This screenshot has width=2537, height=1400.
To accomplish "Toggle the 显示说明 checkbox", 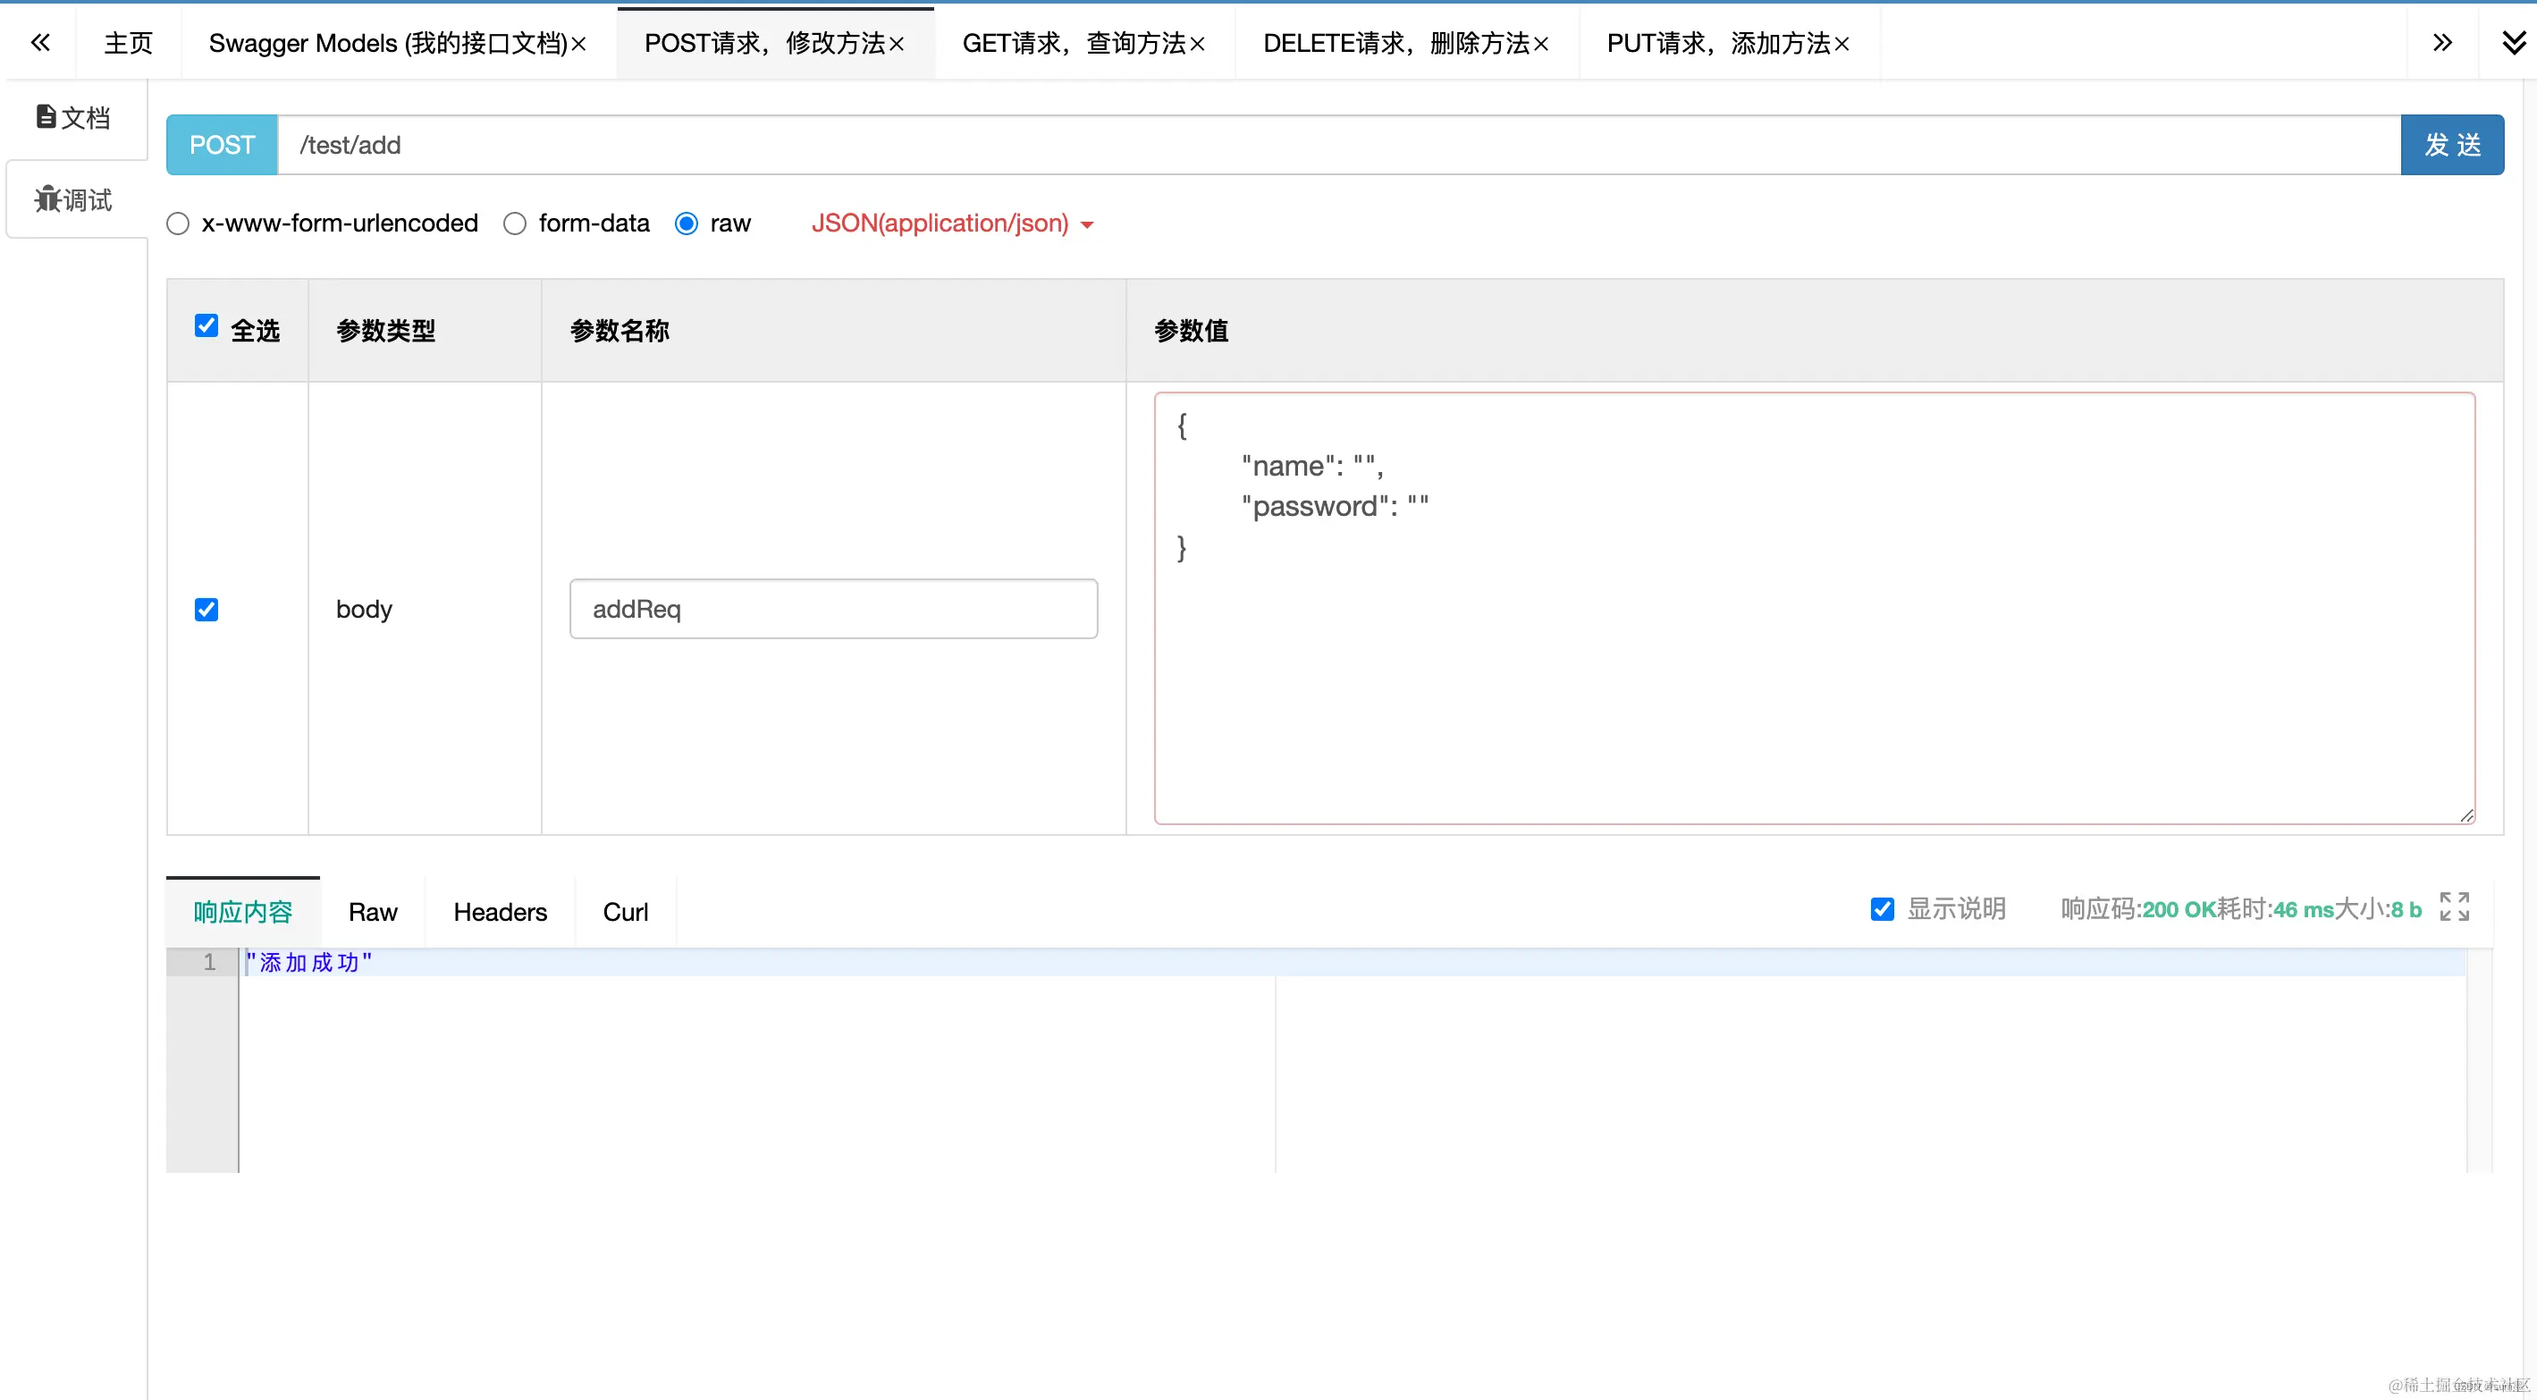I will [x=1882, y=908].
